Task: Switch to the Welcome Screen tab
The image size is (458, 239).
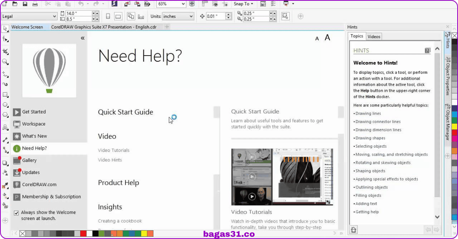Action: [x=27, y=27]
